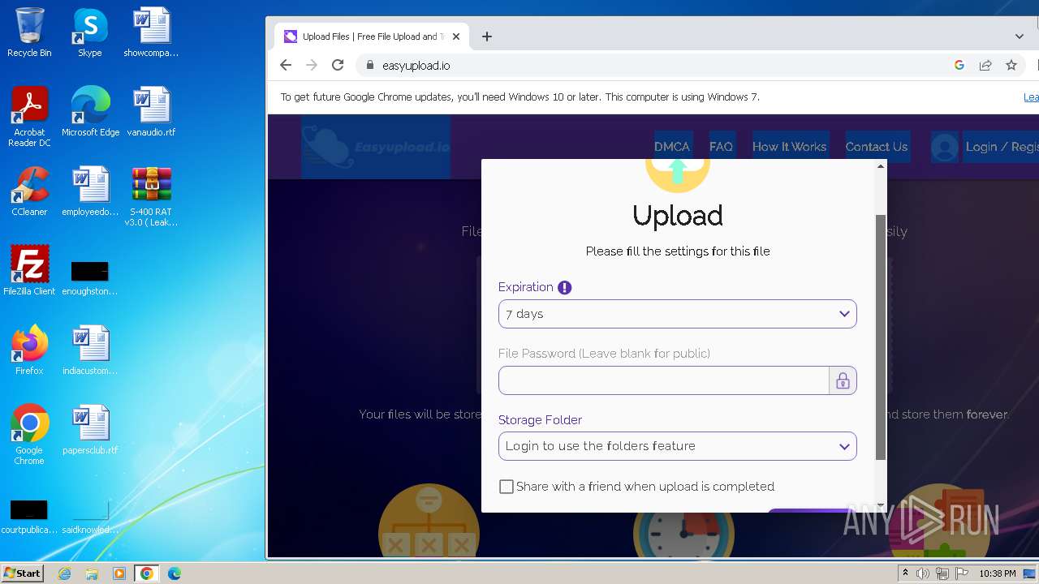Open the Chrome tab search chevron
The image size is (1039, 584).
click(x=1020, y=36)
